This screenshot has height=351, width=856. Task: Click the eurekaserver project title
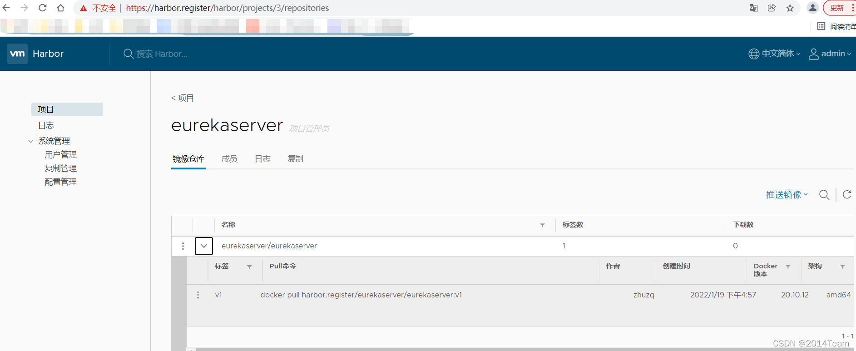pyautogui.click(x=227, y=125)
